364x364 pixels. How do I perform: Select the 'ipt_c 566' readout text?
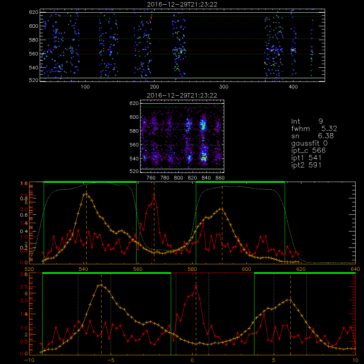coord(309,150)
